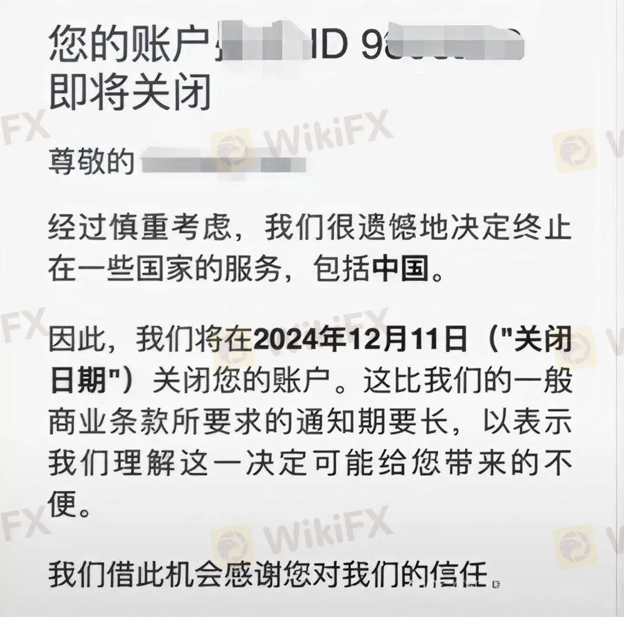
Task: Click the bold date 2024年12月11日
Action: [360, 339]
